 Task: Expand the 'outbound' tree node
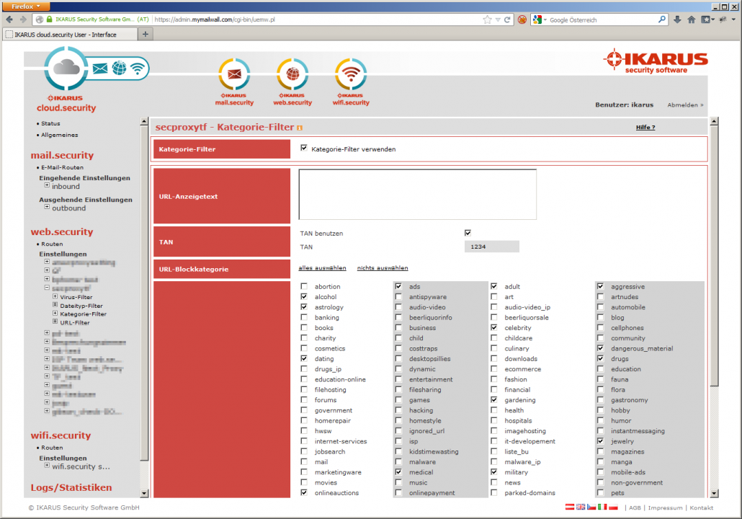point(47,207)
